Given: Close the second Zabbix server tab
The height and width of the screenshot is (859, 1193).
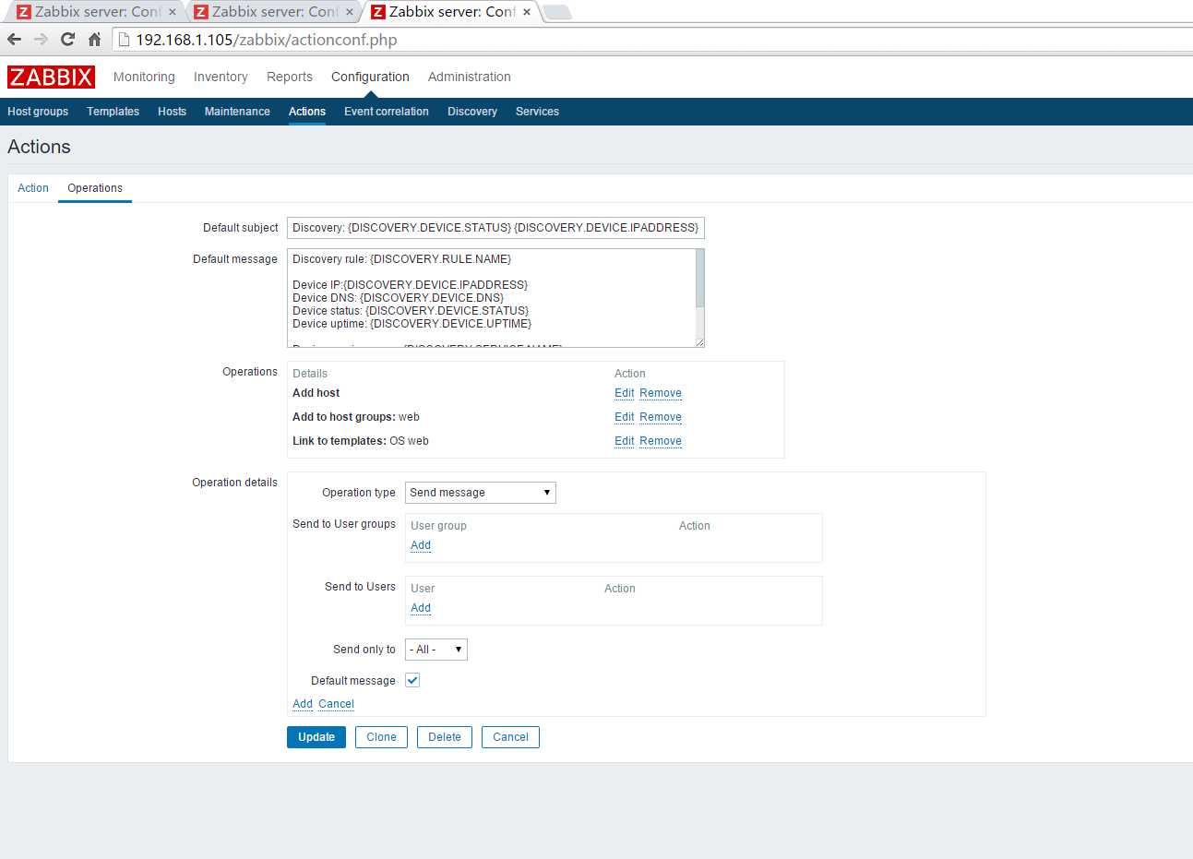Looking at the screenshot, I should point(350,12).
